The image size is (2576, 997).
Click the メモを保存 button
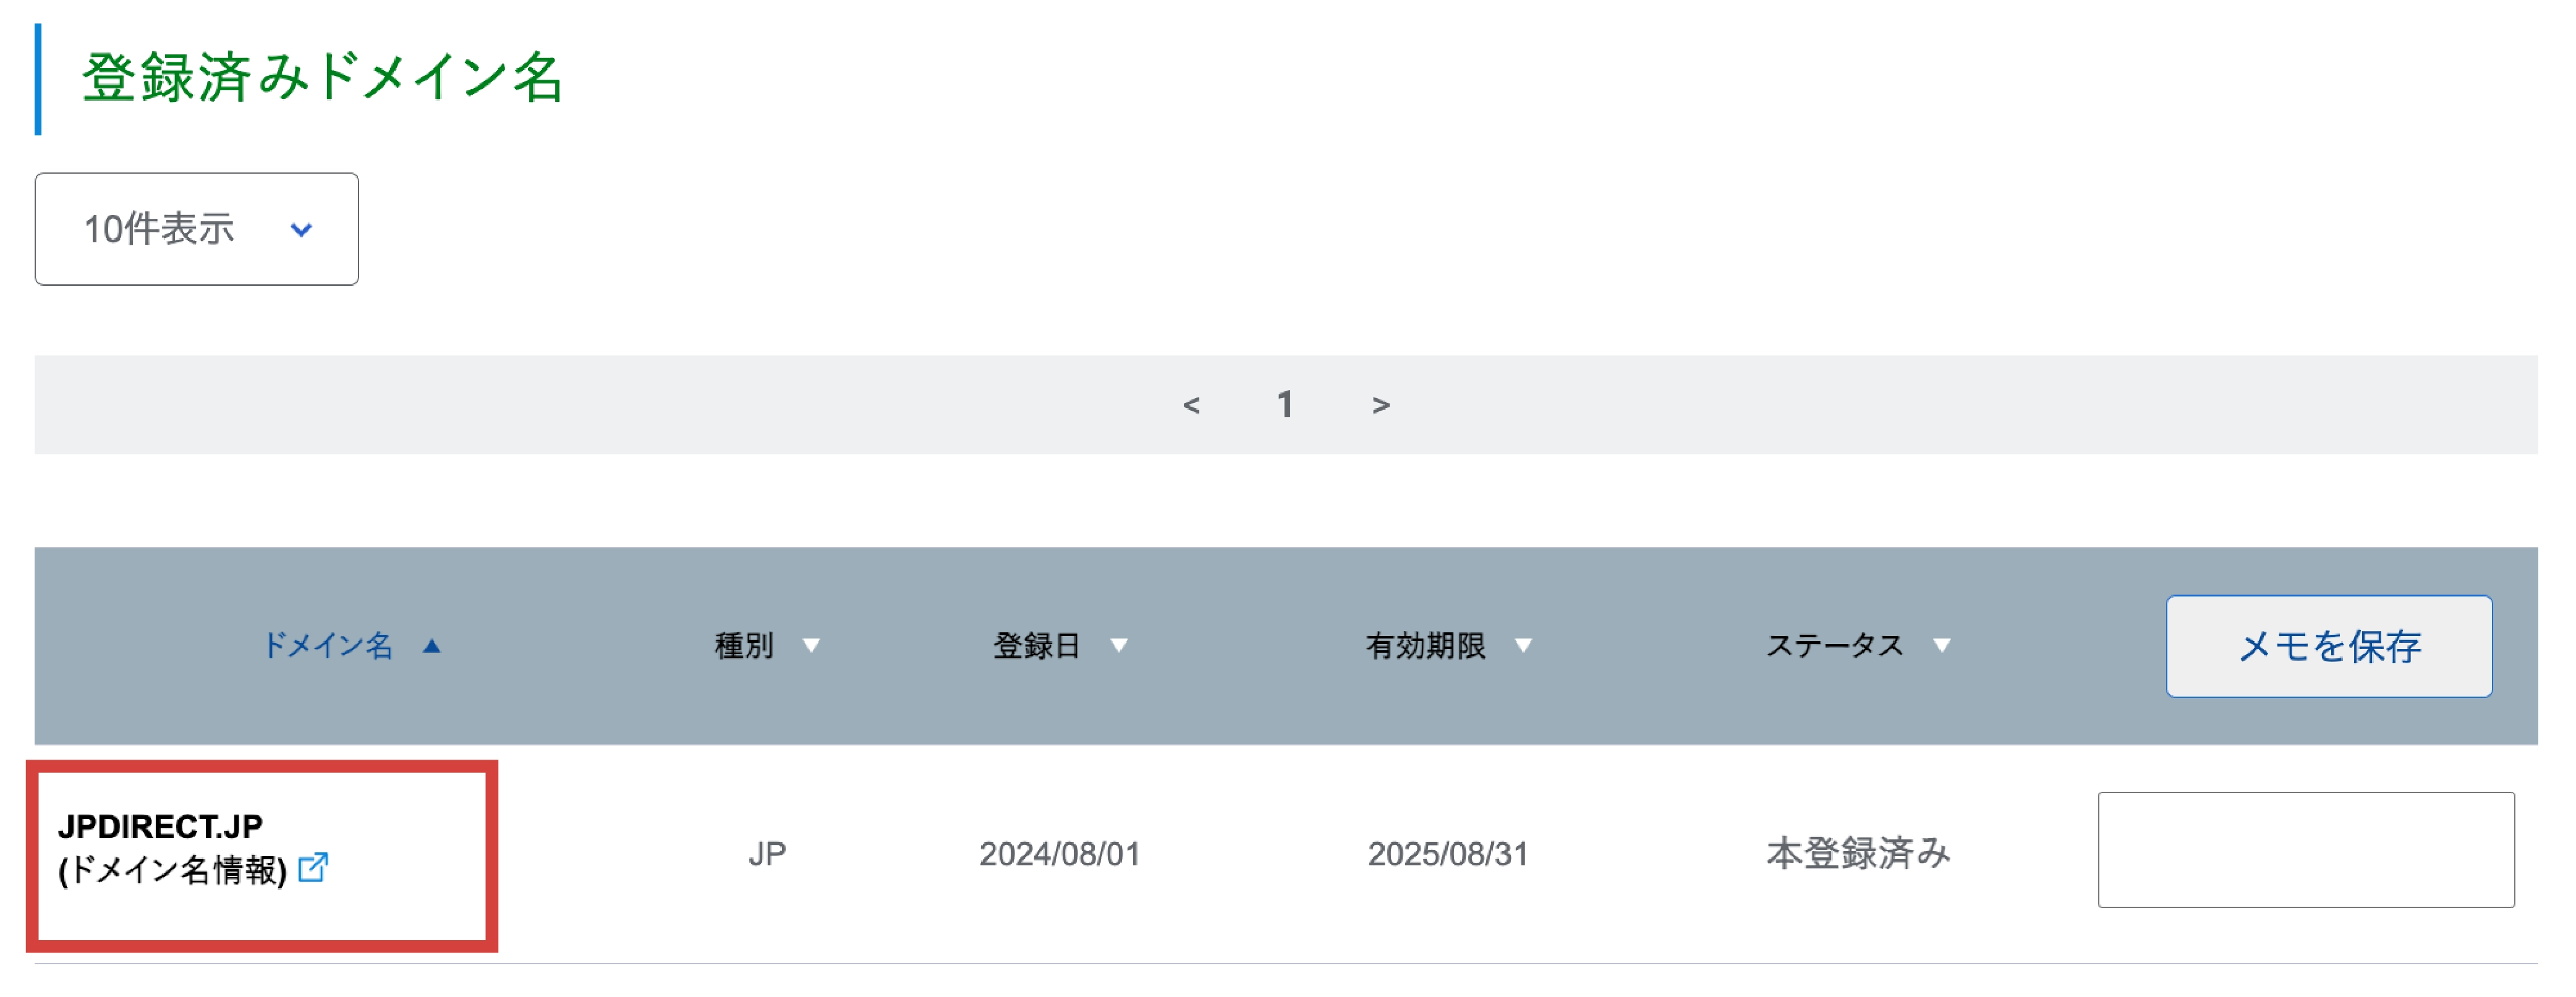[x=2329, y=646]
